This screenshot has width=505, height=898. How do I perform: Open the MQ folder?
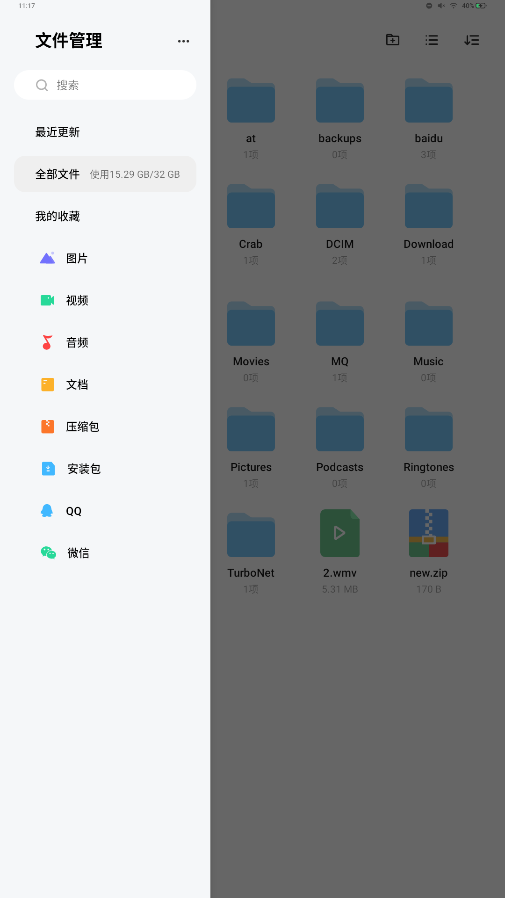pyautogui.click(x=340, y=324)
